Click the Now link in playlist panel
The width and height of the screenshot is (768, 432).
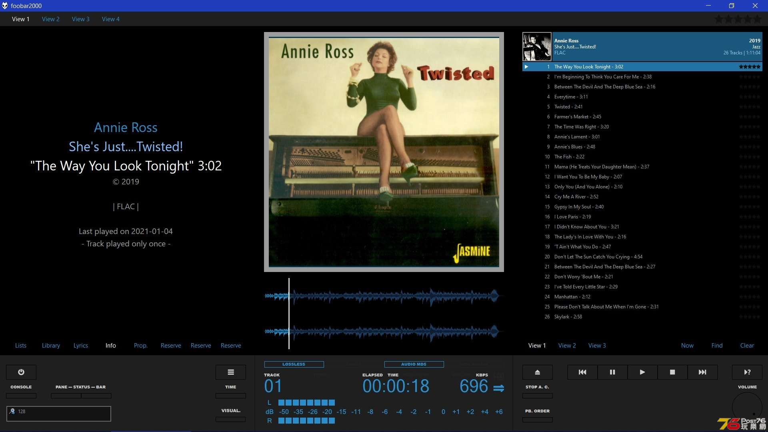pyautogui.click(x=688, y=345)
